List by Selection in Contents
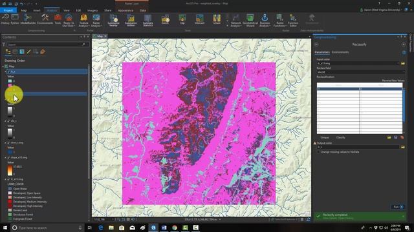The image size is (414, 232). click(22, 52)
